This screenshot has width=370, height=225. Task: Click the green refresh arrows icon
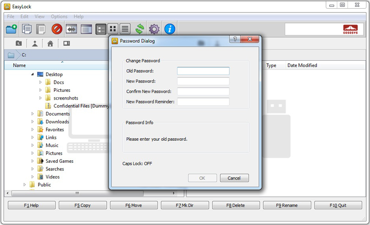click(140, 29)
